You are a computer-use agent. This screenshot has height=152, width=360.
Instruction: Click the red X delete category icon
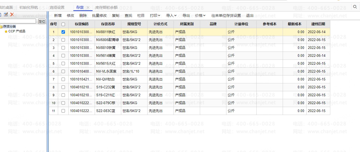pos(12,14)
